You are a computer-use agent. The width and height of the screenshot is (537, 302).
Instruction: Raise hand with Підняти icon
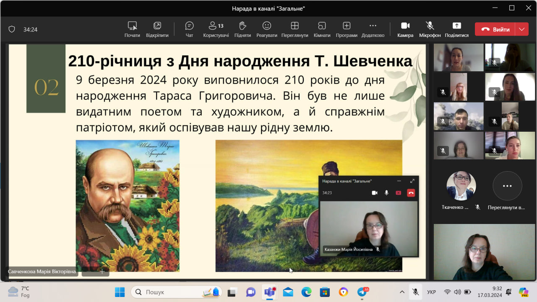point(242,29)
